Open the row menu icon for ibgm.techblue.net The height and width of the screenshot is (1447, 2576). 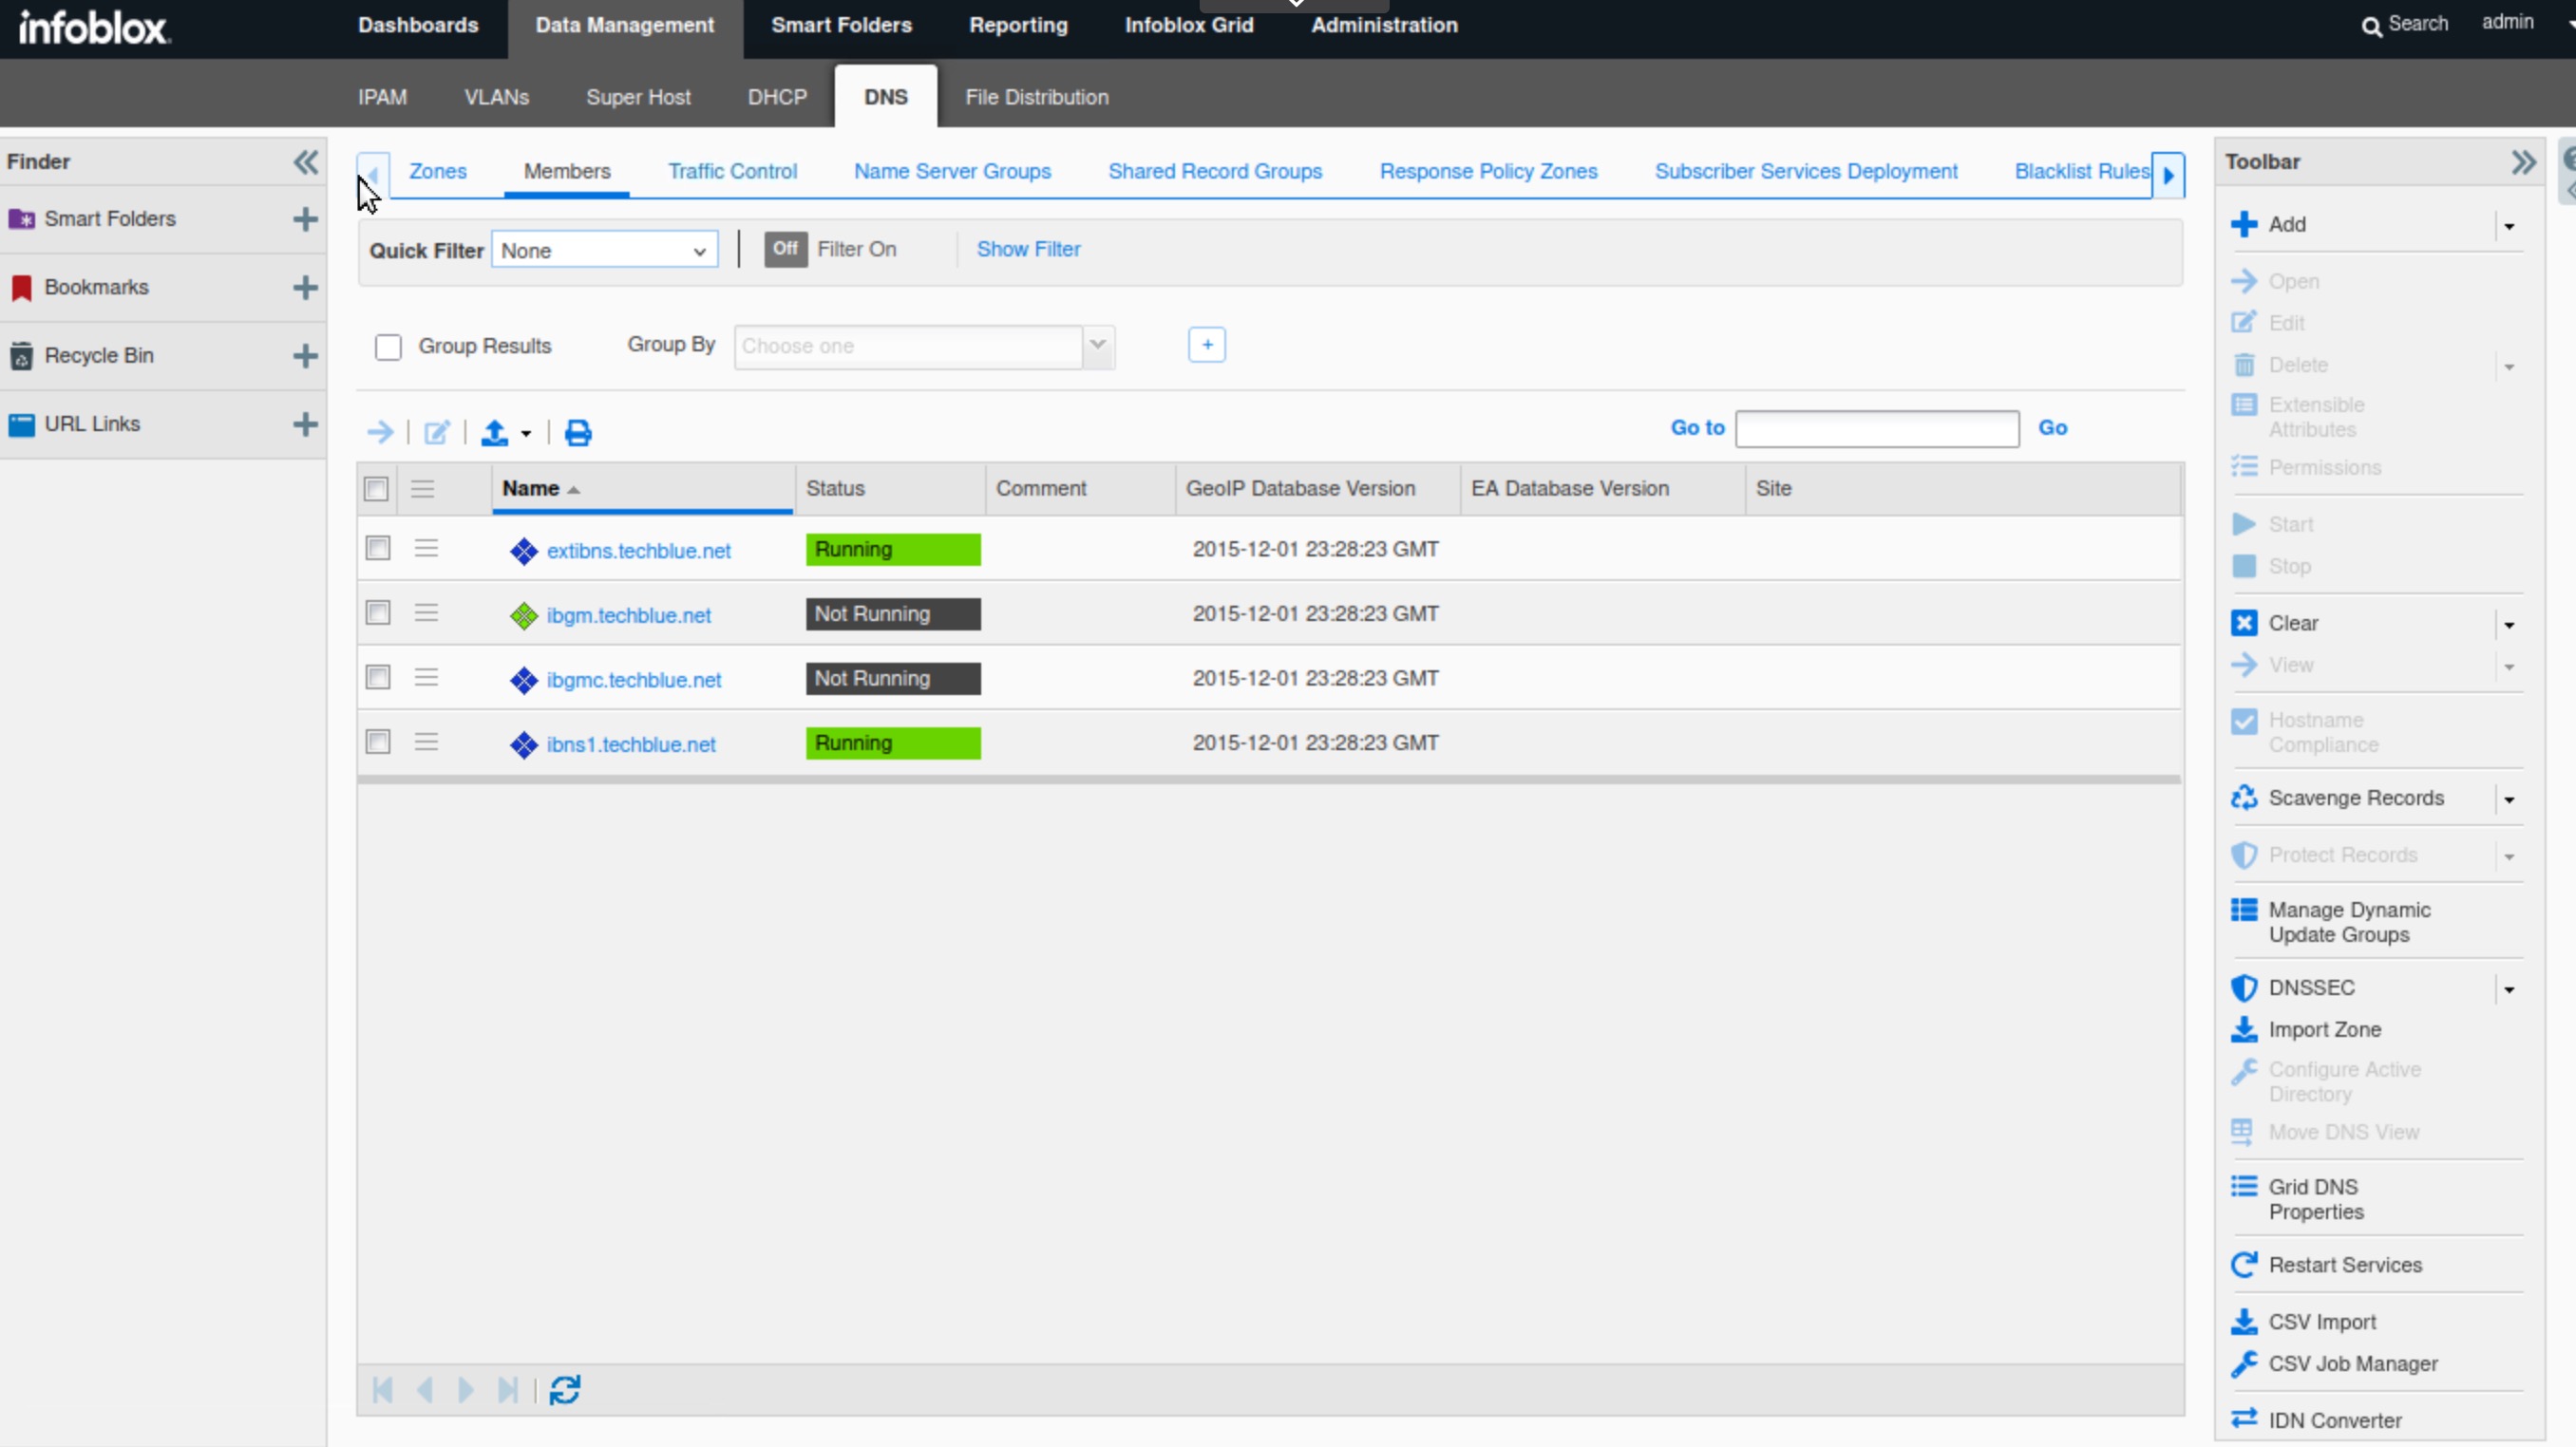427,613
